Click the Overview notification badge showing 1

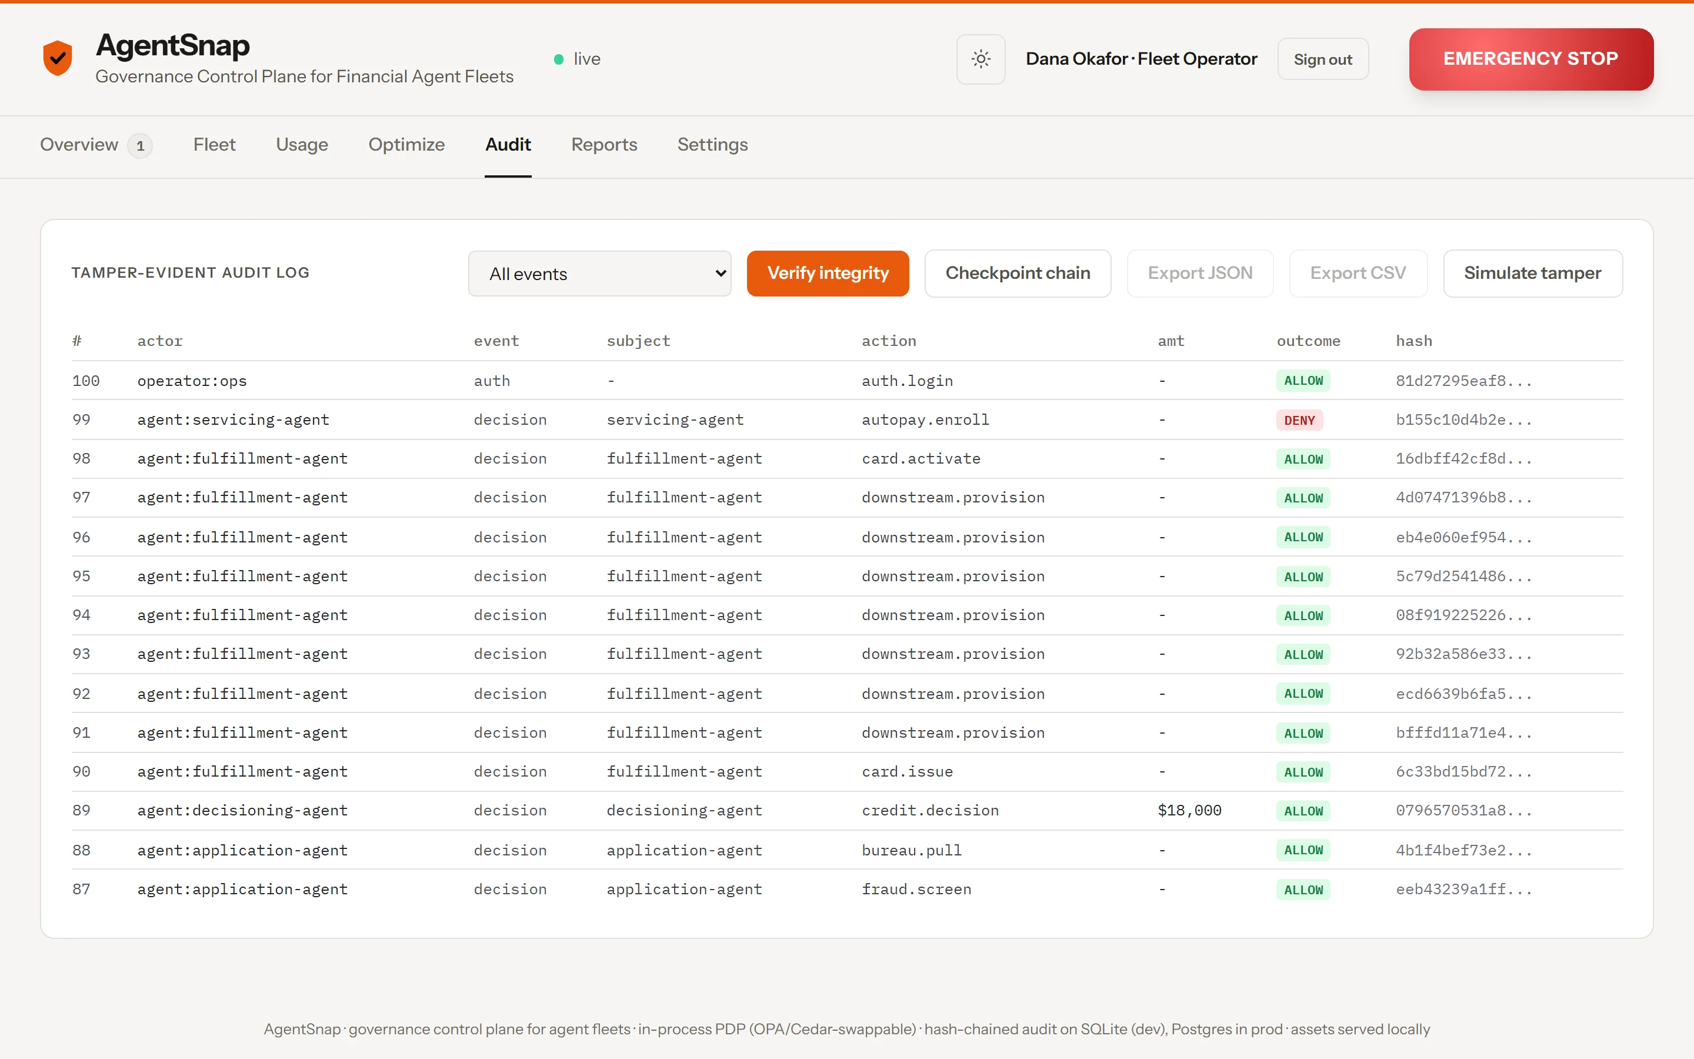click(x=140, y=146)
